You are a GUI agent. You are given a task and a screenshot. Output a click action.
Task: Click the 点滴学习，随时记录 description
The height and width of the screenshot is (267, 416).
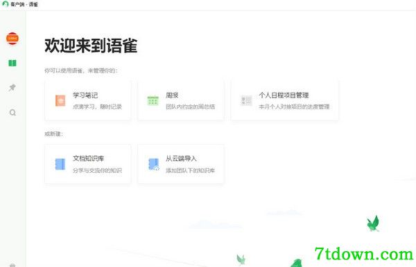pyautogui.click(x=97, y=107)
